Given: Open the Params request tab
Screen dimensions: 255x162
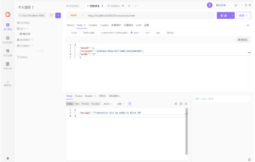Looking at the screenshot, I should [70, 25].
